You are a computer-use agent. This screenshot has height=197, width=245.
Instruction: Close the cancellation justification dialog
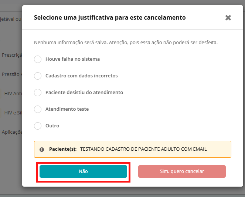click(x=228, y=18)
